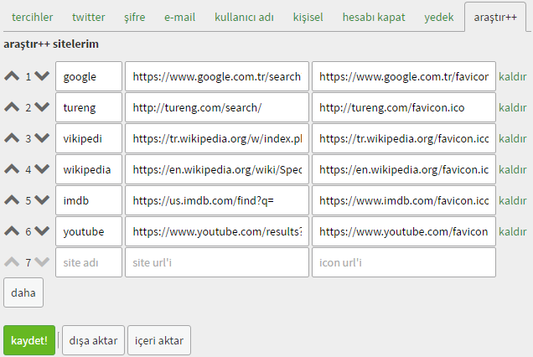Focus the en.wikipedia.org favicon field
Screen dimensions: 533x357
pos(404,169)
